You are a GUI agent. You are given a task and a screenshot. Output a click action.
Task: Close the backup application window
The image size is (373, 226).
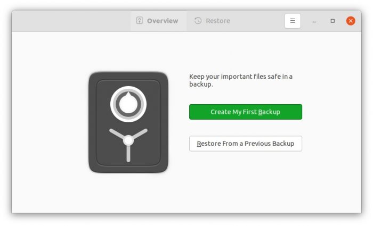click(x=351, y=21)
